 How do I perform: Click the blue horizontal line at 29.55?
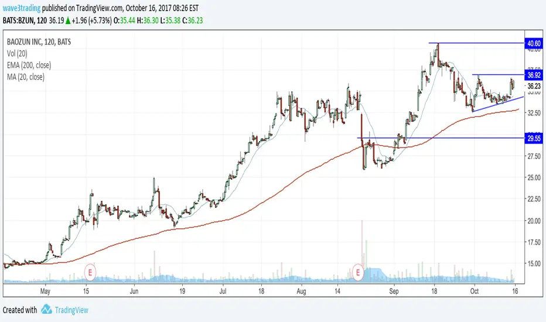pyautogui.click(x=441, y=138)
